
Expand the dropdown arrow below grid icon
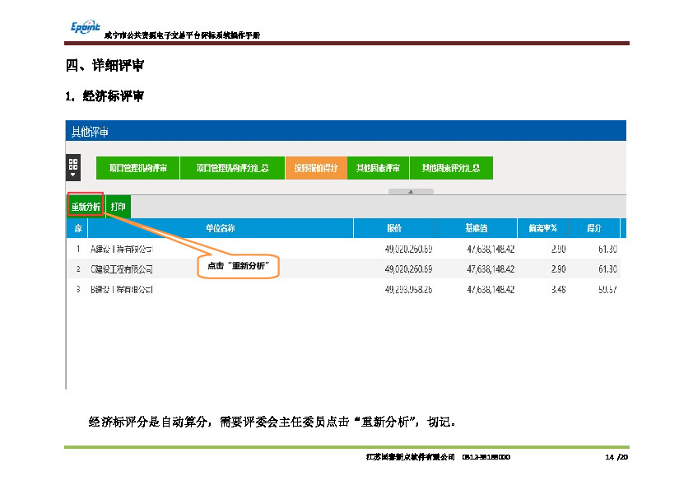pyautogui.click(x=73, y=175)
